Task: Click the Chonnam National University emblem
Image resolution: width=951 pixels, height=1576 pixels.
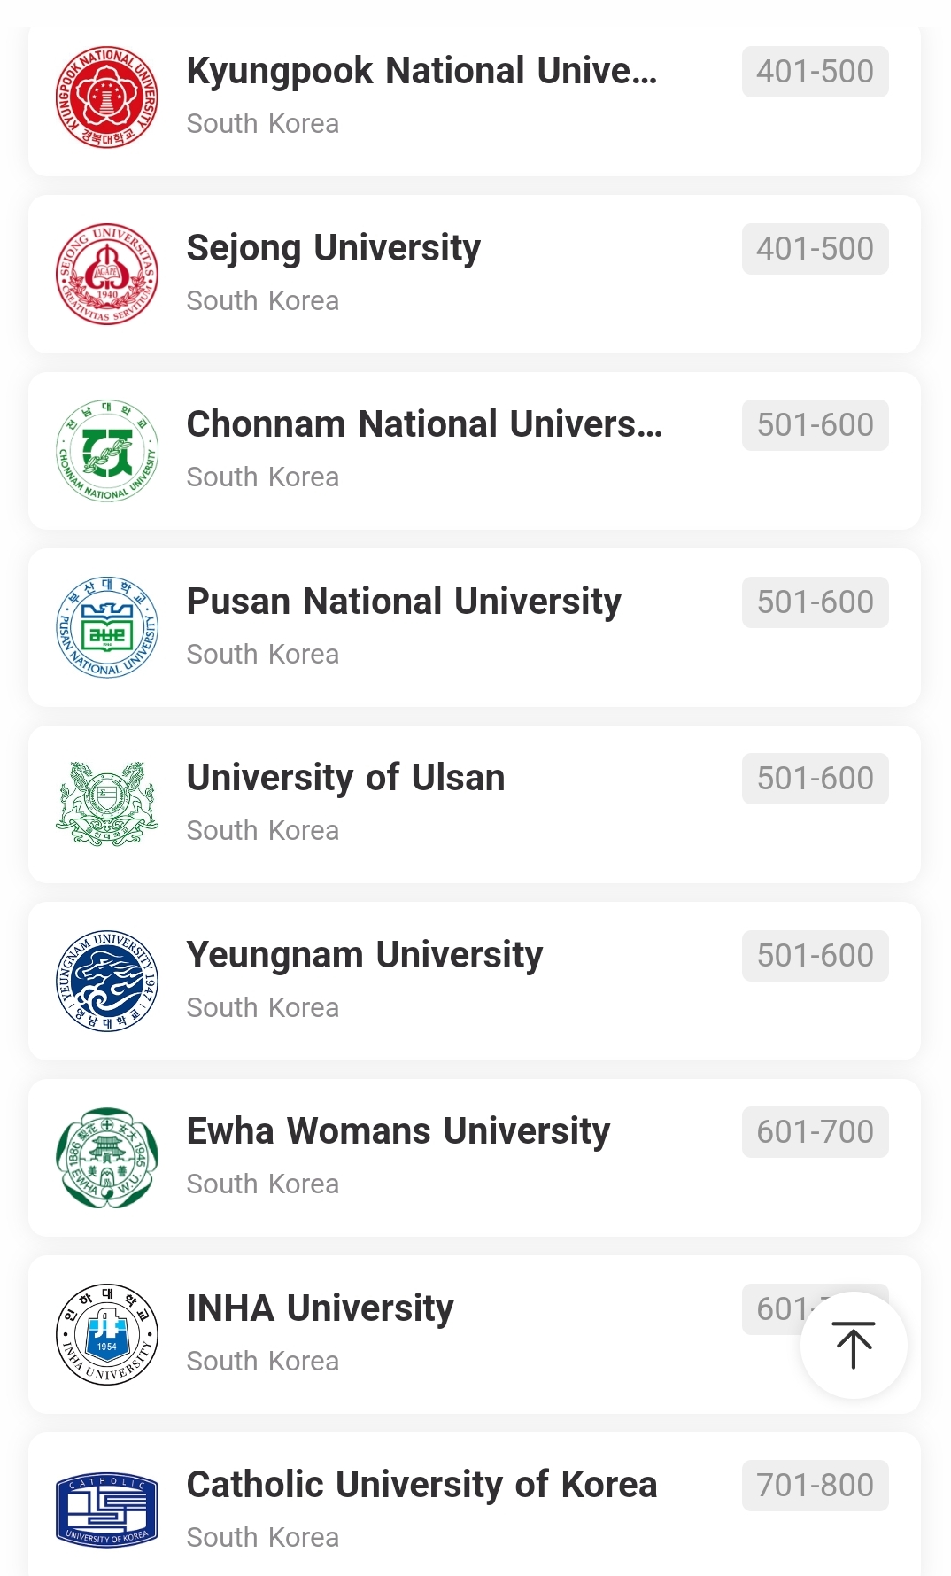Action: tap(107, 451)
